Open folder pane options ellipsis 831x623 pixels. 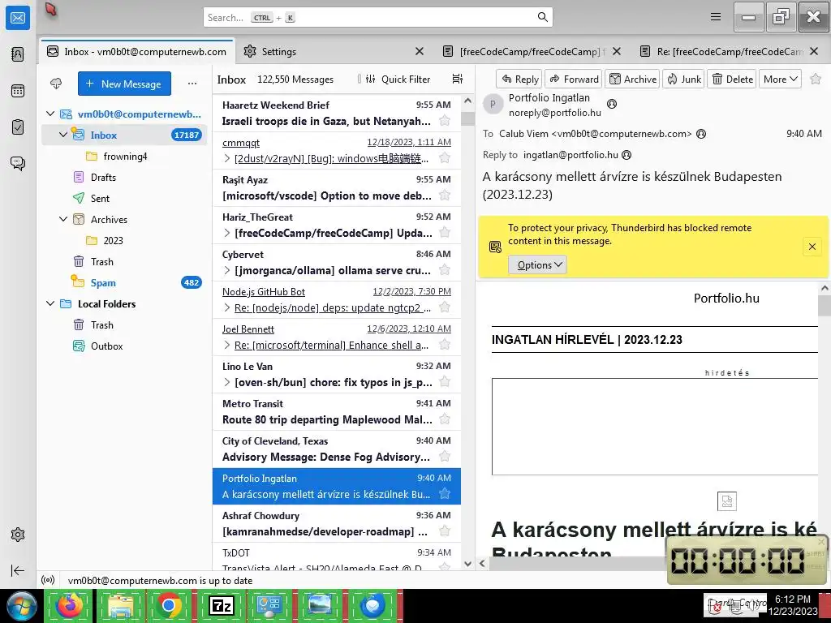pos(192,84)
